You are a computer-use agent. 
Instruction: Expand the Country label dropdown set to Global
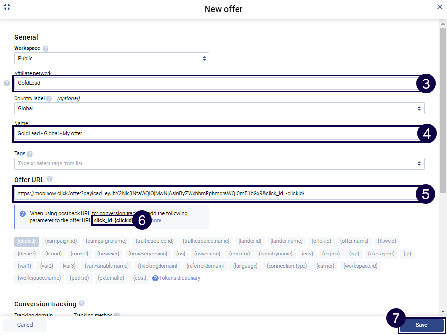click(219, 108)
